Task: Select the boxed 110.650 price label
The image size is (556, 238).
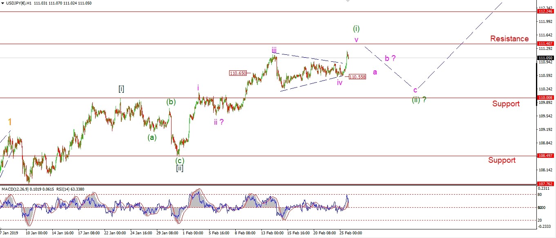Action: 238,73
